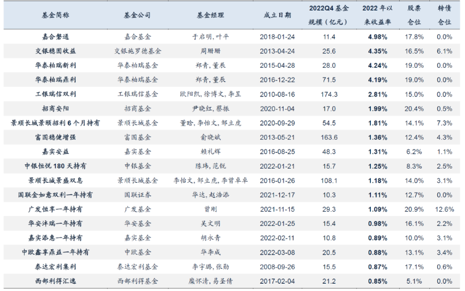Click the 成立日期 column header
This screenshot has height=291, width=465.
click(277, 15)
